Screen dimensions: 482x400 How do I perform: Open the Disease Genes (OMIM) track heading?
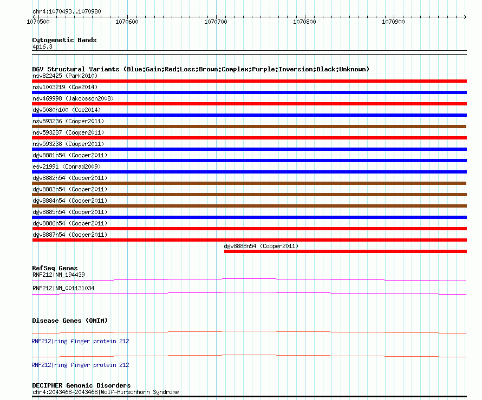tap(70, 321)
